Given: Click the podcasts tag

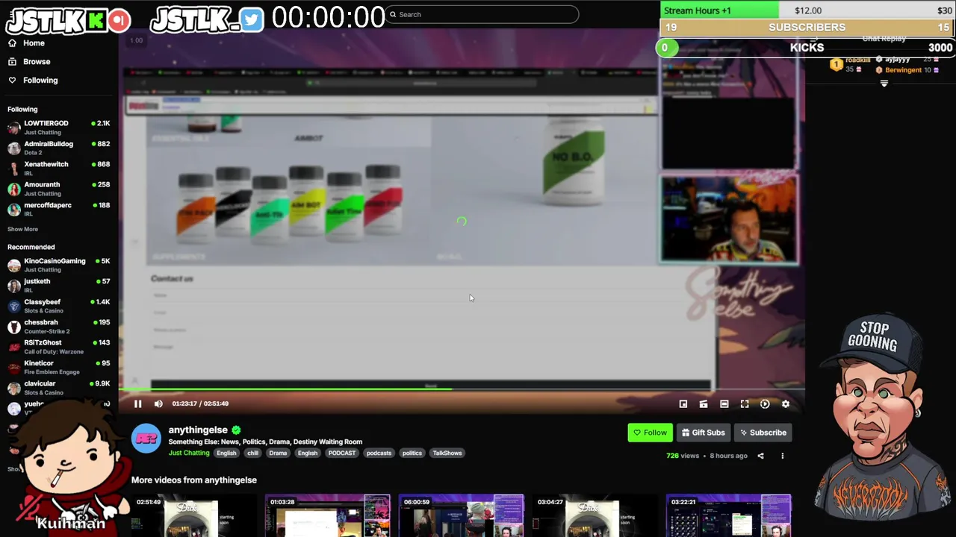Looking at the screenshot, I should (x=379, y=453).
